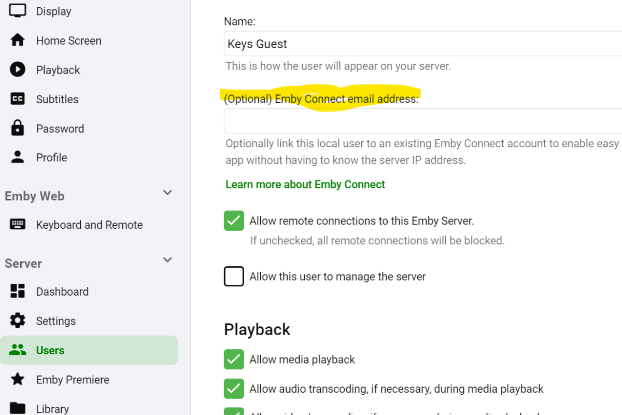Open the Library menu item
The width and height of the screenshot is (622, 415).
click(52, 408)
